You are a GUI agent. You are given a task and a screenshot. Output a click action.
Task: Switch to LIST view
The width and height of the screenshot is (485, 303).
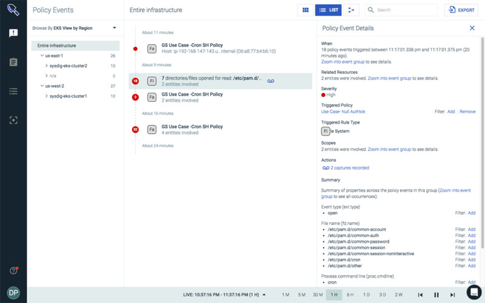pos(328,10)
